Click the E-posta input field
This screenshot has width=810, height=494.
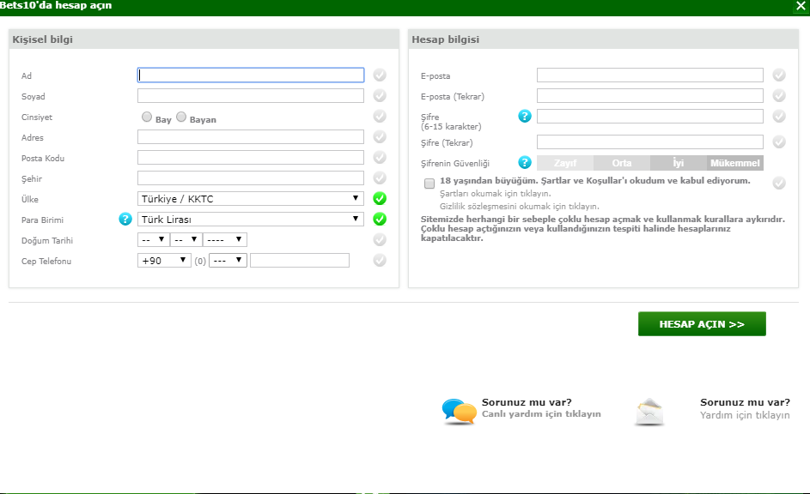click(650, 75)
